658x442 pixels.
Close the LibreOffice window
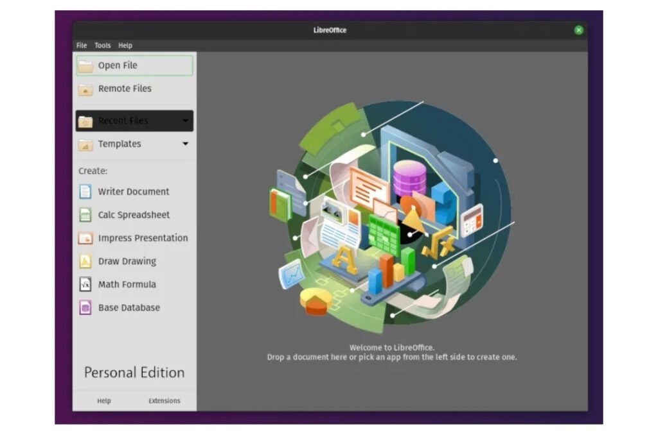(579, 30)
